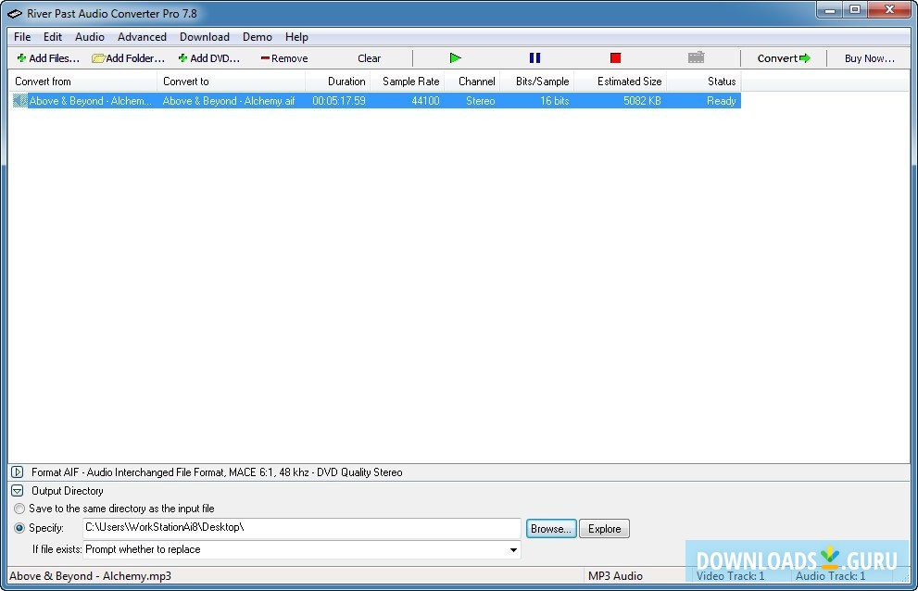Open the Audio menu
Image resolution: width=918 pixels, height=591 pixels.
click(x=89, y=37)
